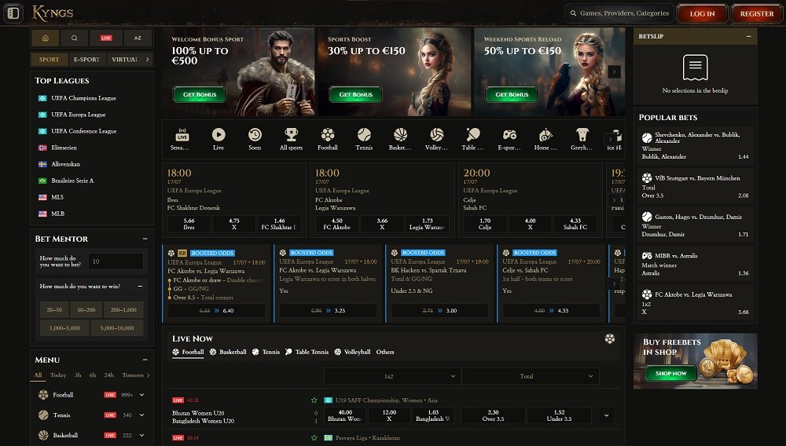This screenshot has height=446, width=786.
Task: Choose the 20–50 win range button
Action: [54, 310]
